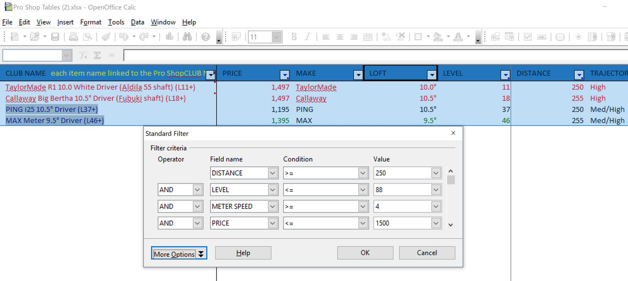
Task: Close the Standard Filter dialog via X
Action: coord(453,133)
